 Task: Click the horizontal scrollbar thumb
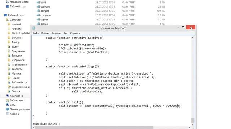[94, 128]
